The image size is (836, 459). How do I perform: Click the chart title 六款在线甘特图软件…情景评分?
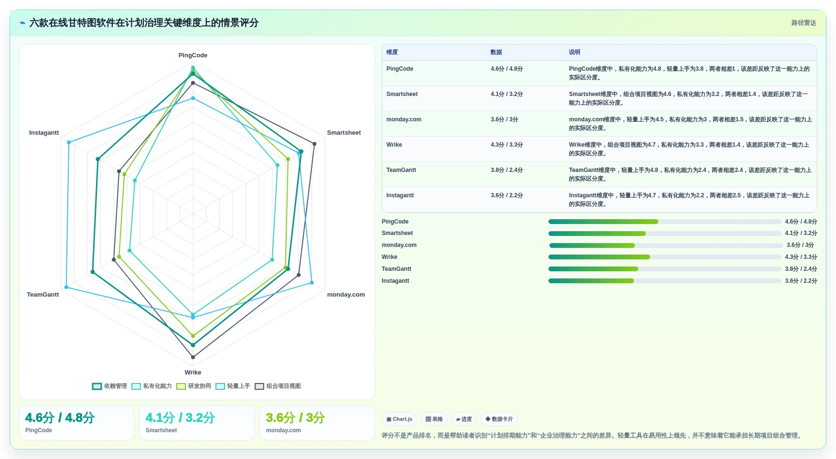(144, 23)
